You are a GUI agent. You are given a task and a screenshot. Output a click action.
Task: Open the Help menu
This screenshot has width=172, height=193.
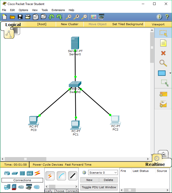[x=71, y=10]
